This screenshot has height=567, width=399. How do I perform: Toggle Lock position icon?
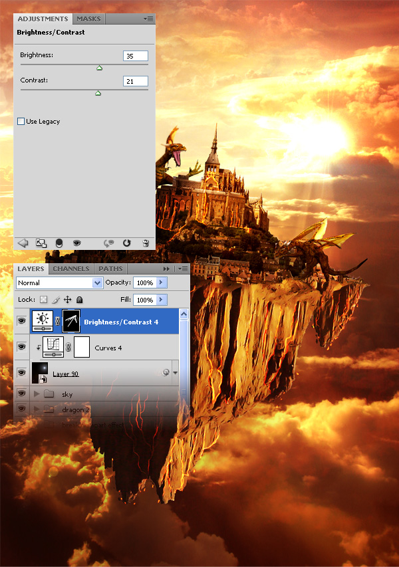[x=68, y=299]
